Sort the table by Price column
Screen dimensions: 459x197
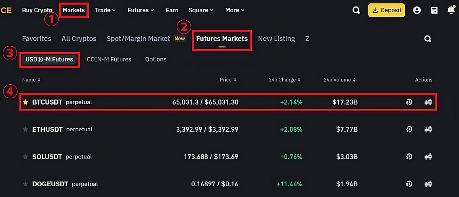tap(228, 80)
